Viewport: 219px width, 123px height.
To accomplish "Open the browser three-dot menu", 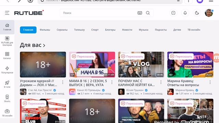I will [189, 1].
